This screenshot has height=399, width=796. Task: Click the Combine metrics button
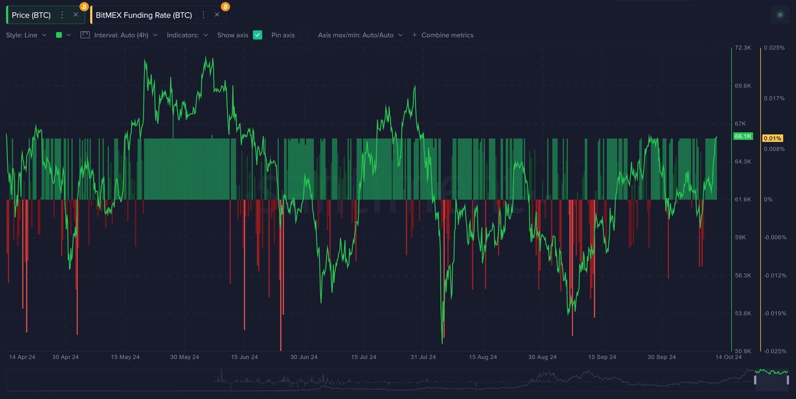pyautogui.click(x=447, y=35)
